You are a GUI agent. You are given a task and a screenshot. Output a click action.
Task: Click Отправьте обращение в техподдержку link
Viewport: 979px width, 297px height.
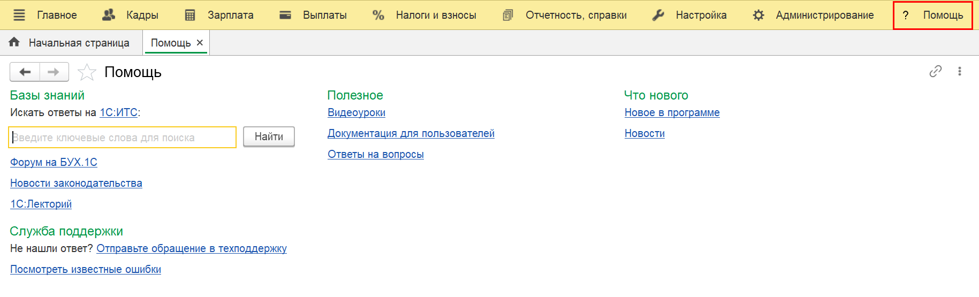pyautogui.click(x=192, y=248)
